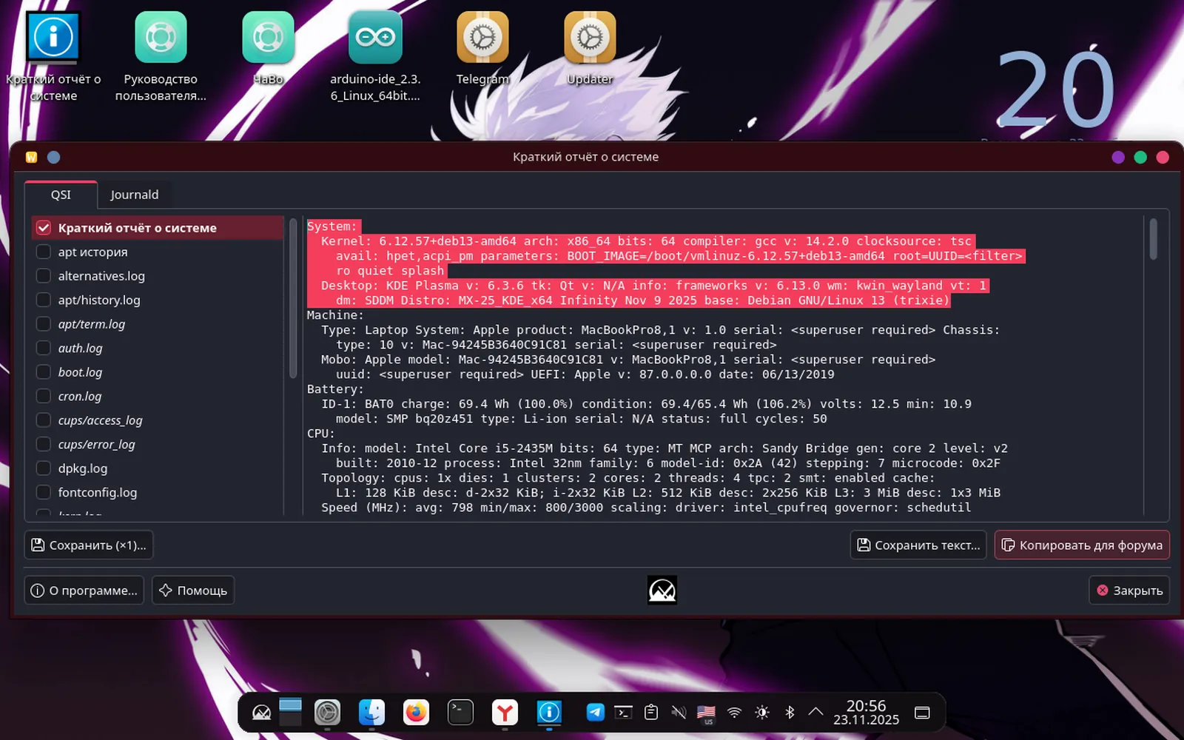Viewport: 1184px width, 740px height.
Task: Click Quick System Info icon in dock
Action: pyautogui.click(x=549, y=713)
